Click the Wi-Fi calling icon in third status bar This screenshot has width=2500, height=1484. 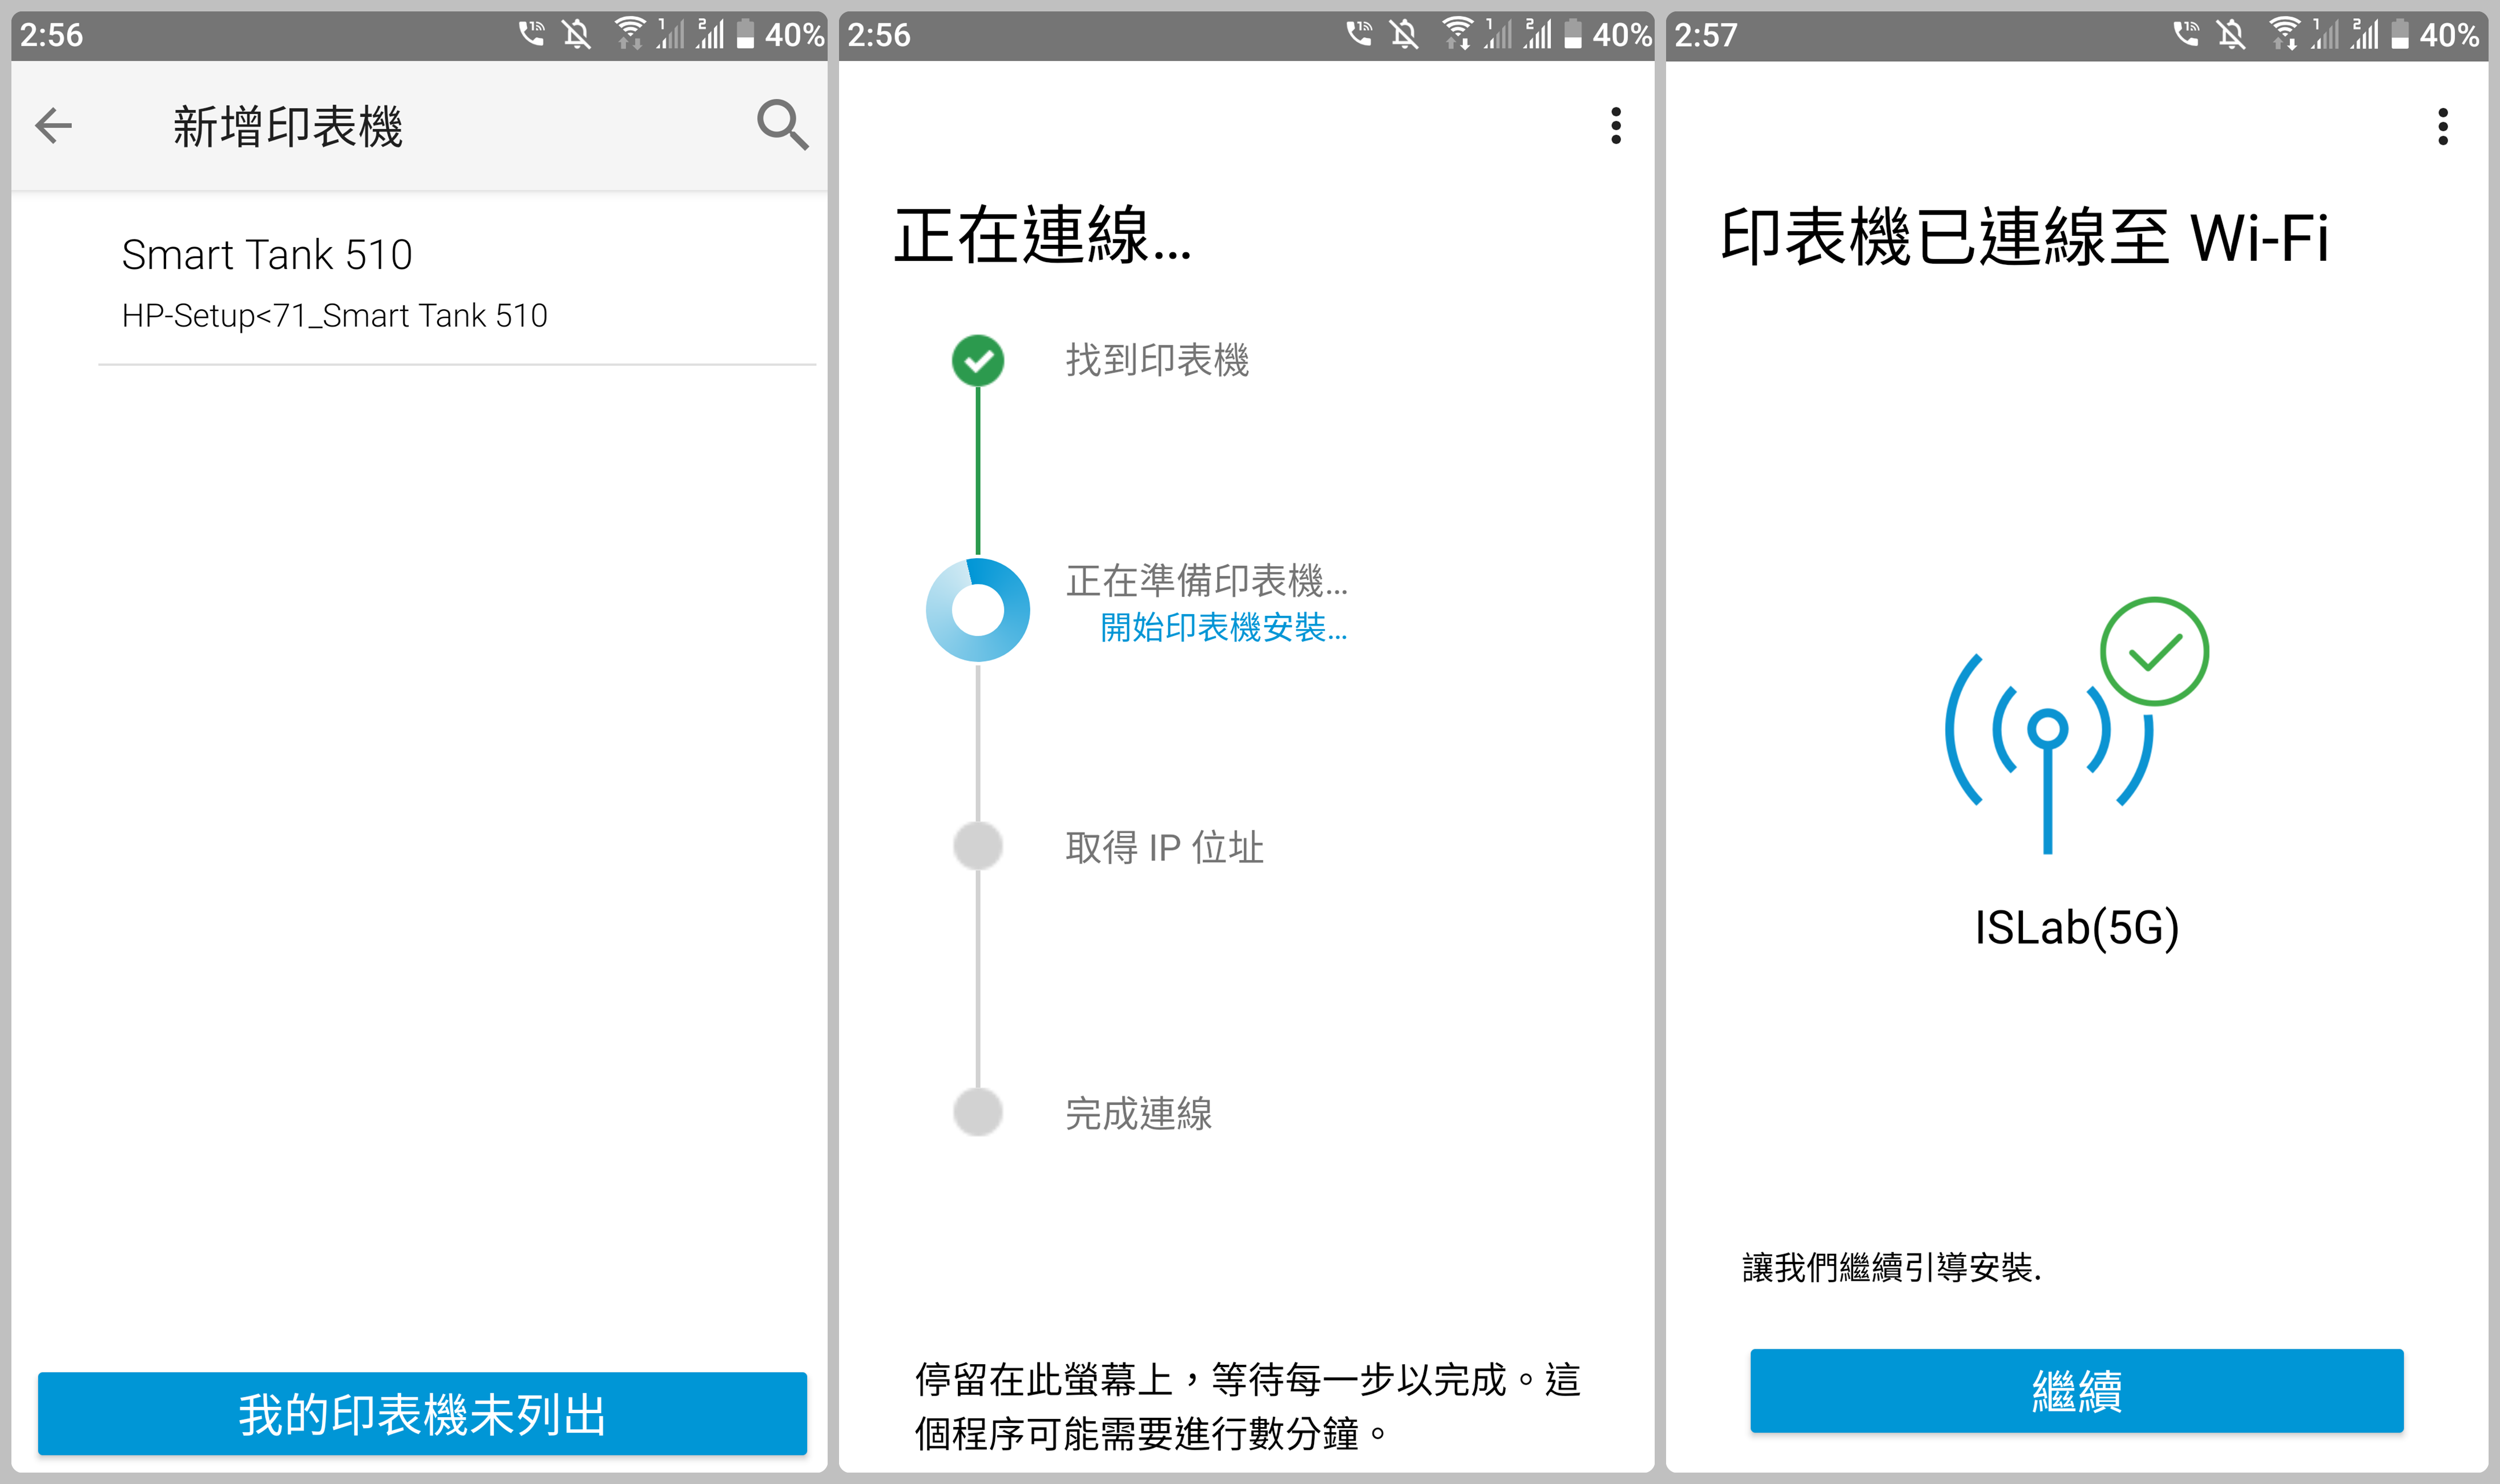[2186, 34]
